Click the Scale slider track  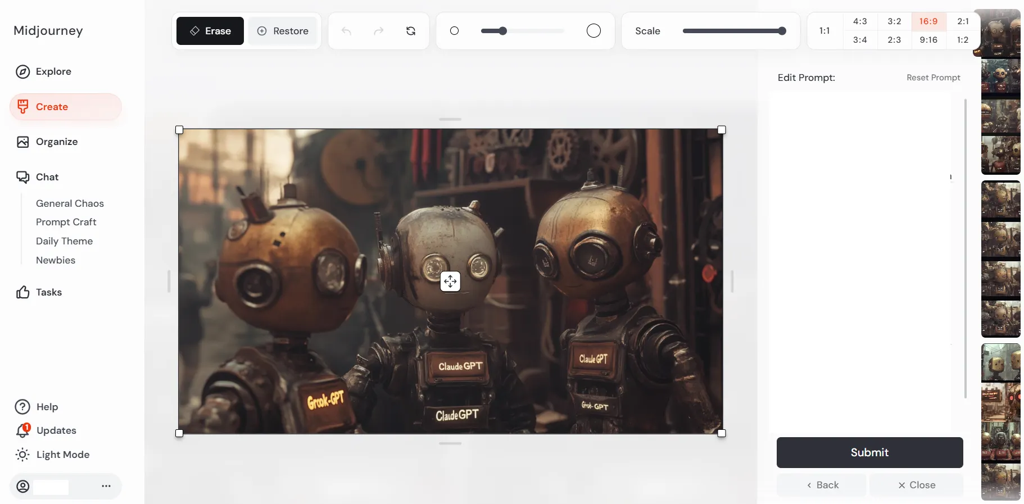[x=731, y=31]
